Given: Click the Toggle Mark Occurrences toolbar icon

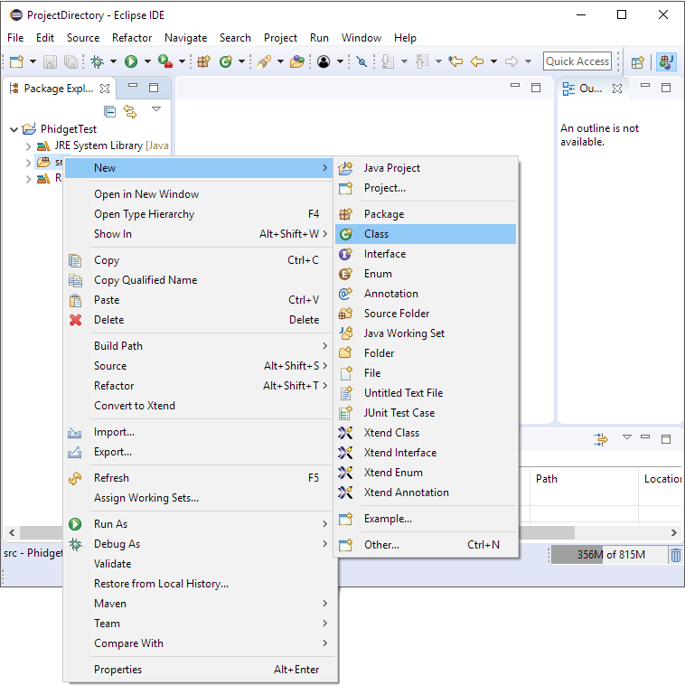Looking at the screenshot, I should tap(361, 61).
